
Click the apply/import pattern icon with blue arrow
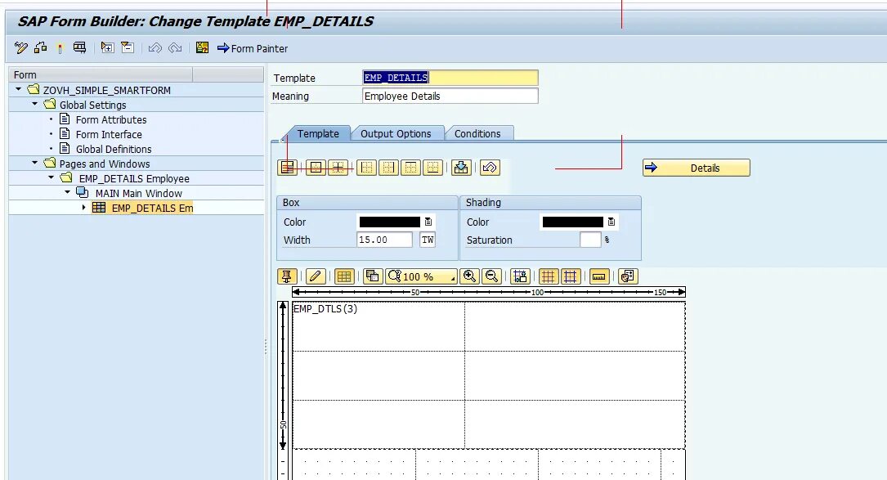tap(461, 168)
